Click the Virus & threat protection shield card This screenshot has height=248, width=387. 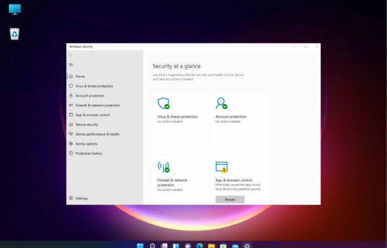[x=181, y=123]
